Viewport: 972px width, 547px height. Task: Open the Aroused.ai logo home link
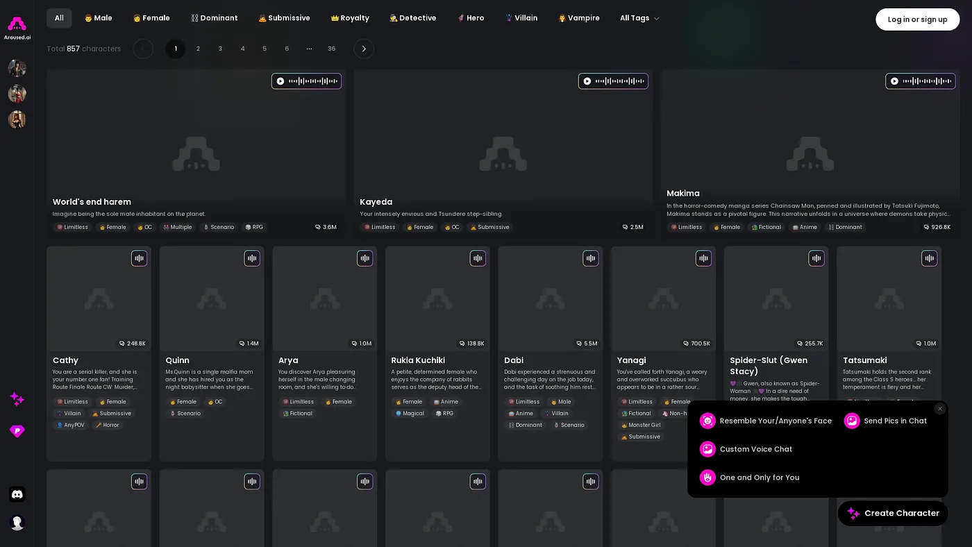point(17,28)
